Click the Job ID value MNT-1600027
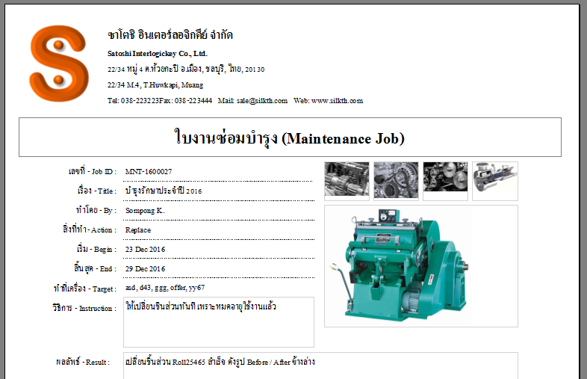The height and width of the screenshot is (379, 587). [x=149, y=172]
